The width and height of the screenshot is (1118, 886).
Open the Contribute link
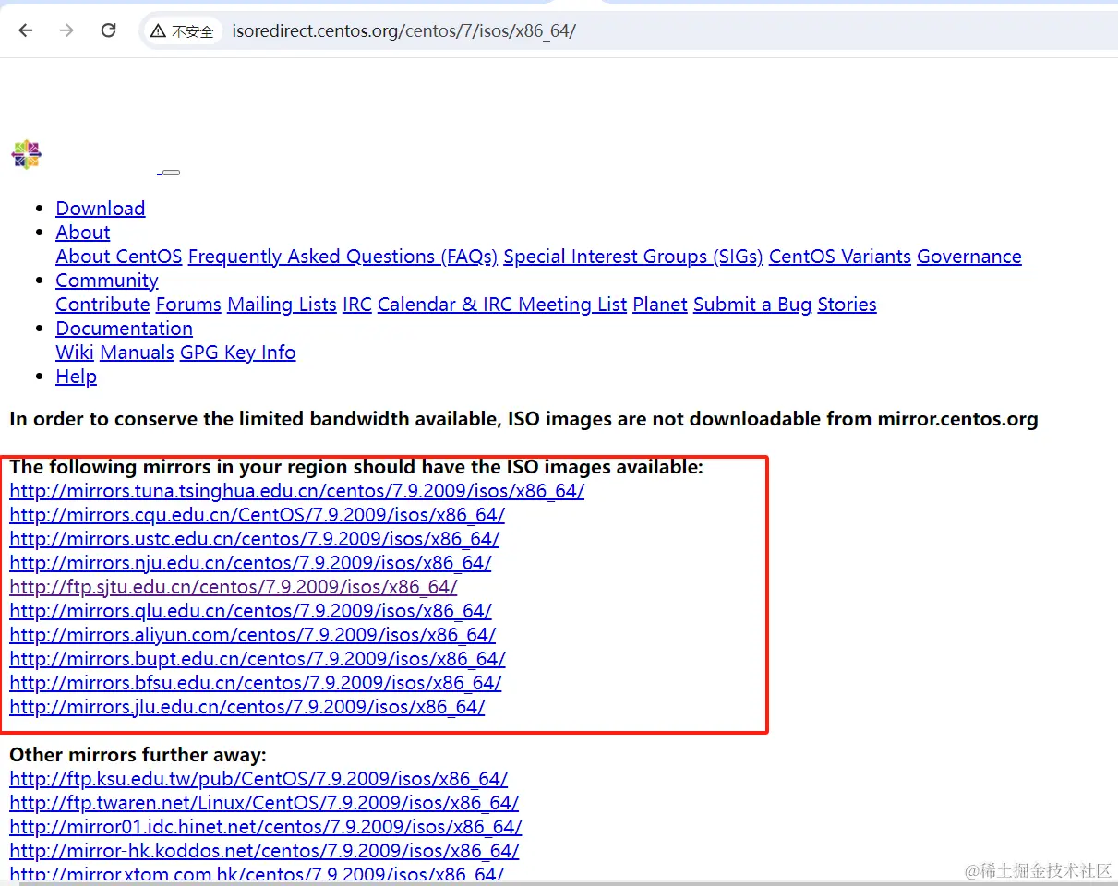pos(102,305)
